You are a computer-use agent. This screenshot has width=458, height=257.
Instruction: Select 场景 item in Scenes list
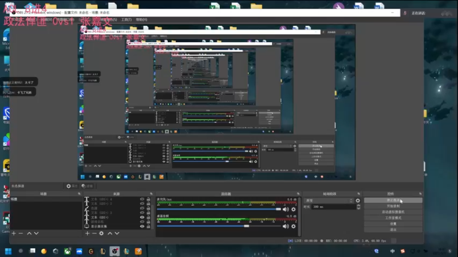click(46, 199)
